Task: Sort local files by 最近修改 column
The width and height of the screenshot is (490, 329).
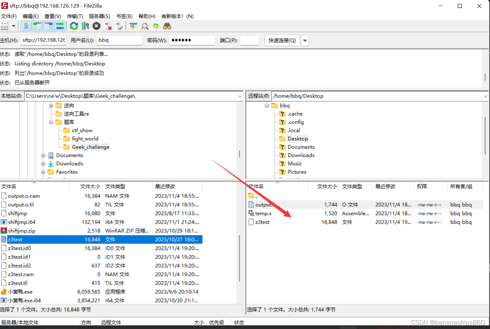Action: pos(178,187)
